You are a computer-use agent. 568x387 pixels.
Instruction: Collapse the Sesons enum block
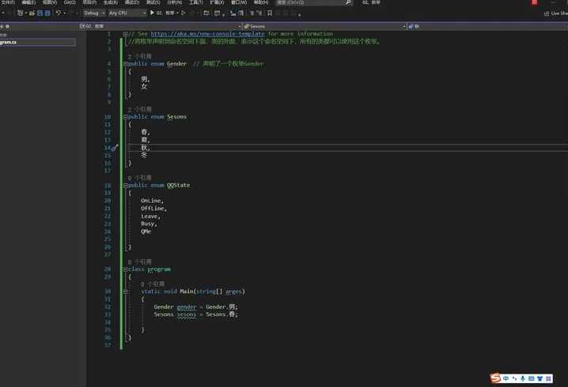click(125, 117)
